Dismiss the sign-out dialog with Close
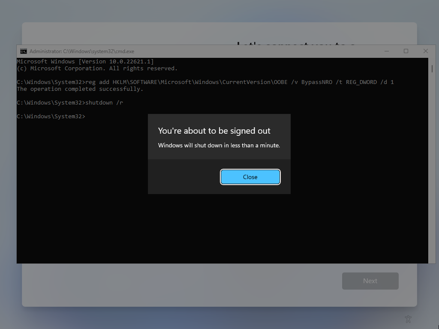 pyautogui.click(x=250, y=177)
